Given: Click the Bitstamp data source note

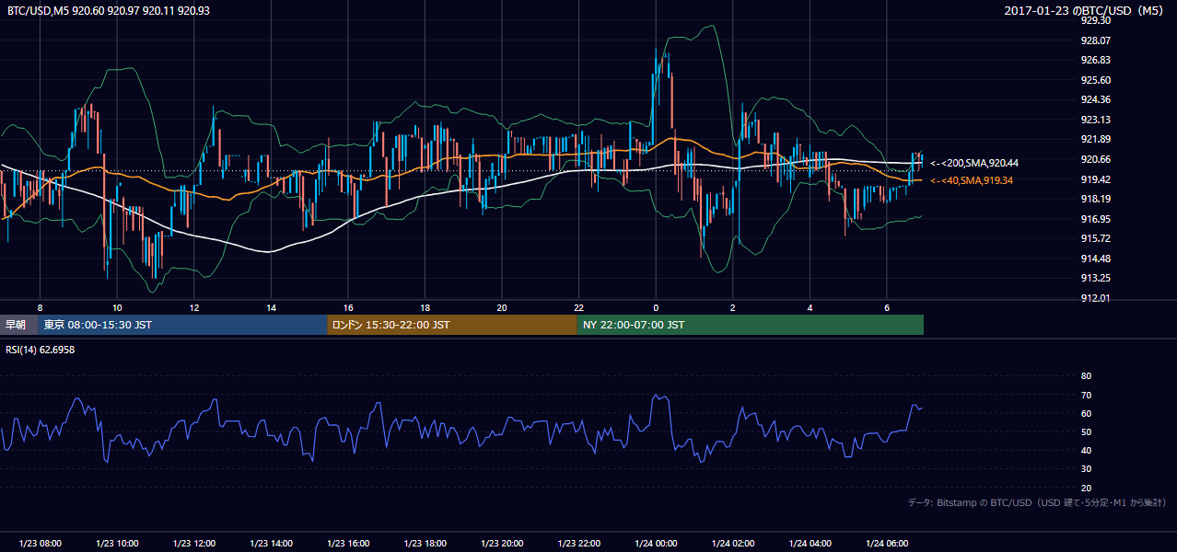Looking at the screenshot, I should pyautogui.click(x=1037, y=502).
